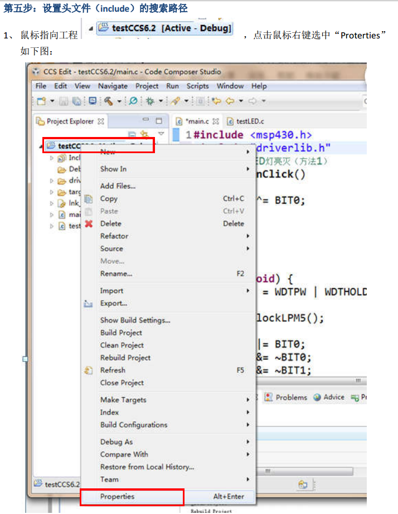
Task: Select the Debug folder in project tree
Action: 69,169
